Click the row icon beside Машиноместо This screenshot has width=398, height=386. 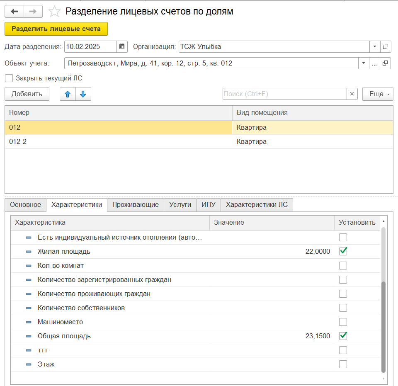pyautogui.click(x=29, y=322)
